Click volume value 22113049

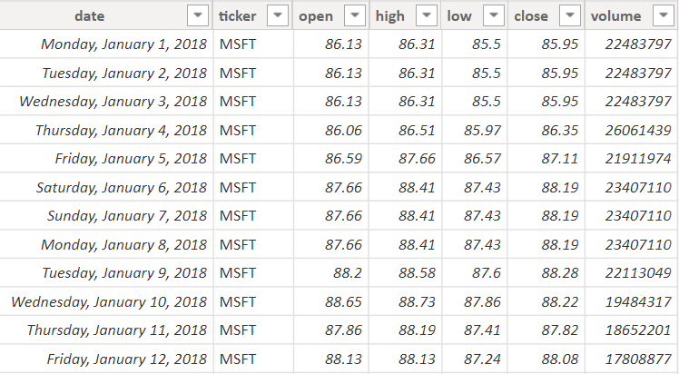coord(638,272)
